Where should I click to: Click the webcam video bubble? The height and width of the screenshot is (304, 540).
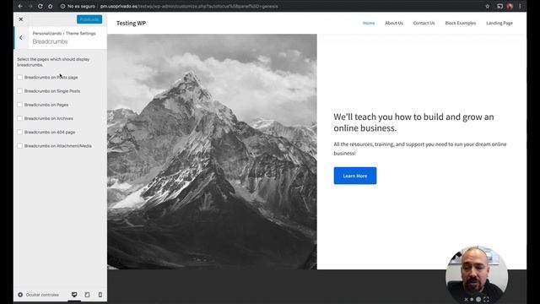tap(477, 275)
